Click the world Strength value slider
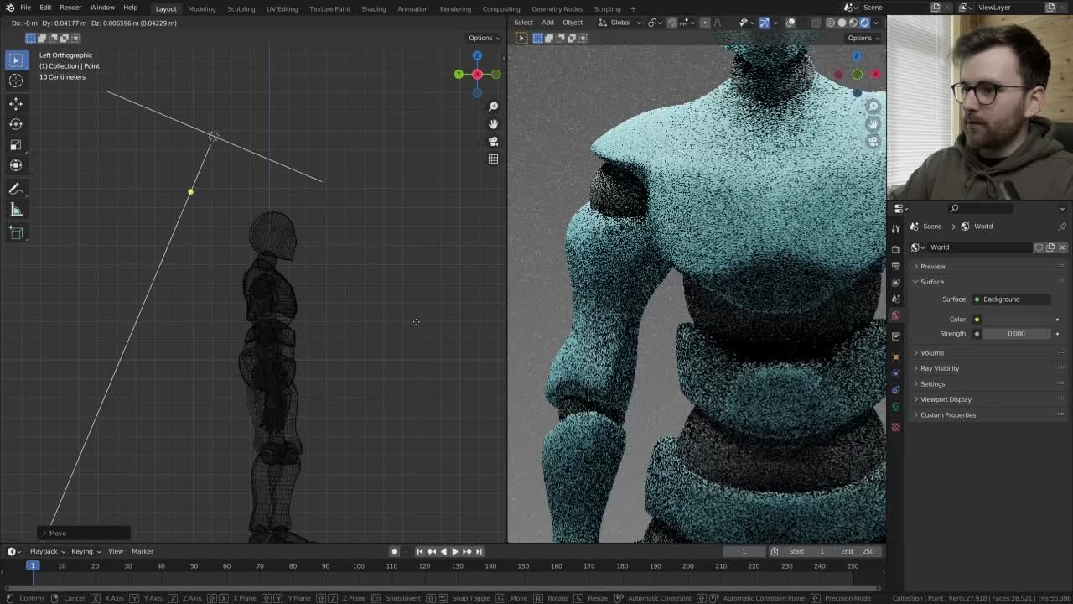This screenshot has height=604, width=1073. pos(1016,334)
